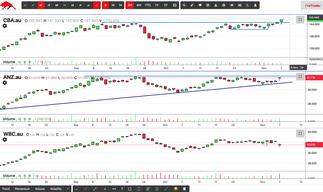Open CBA.au Volume indicator S settings
This screenshot has height=192, width=323.
point(24,62)
